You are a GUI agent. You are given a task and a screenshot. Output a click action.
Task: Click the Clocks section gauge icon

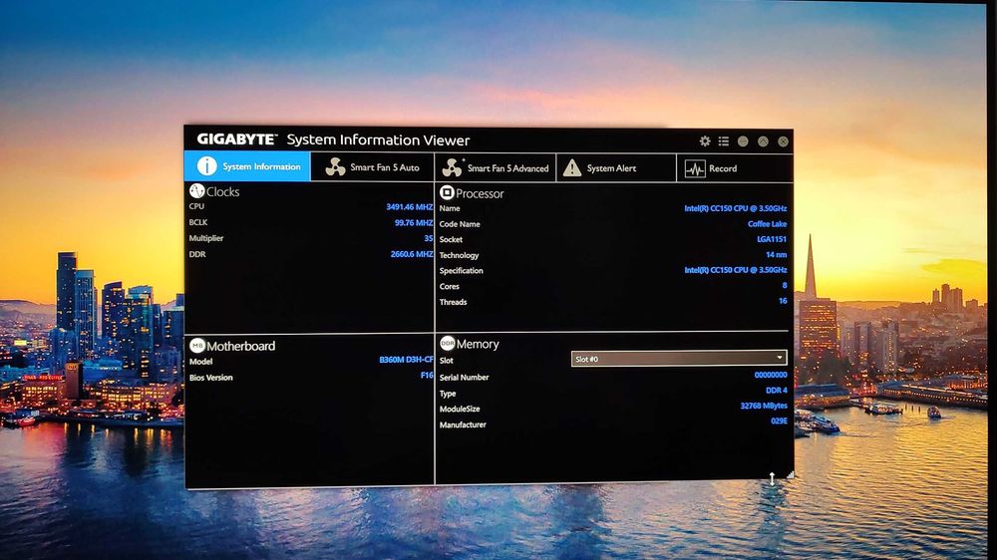point(196,190)
